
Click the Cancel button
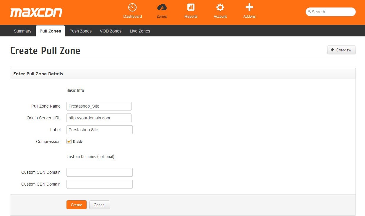tap(100, 205)
